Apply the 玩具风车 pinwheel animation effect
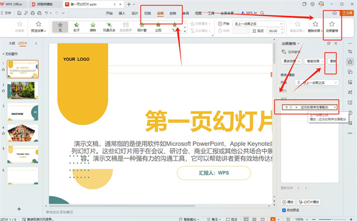The height and width of the screenshot is (221, 357). (109, 27)
